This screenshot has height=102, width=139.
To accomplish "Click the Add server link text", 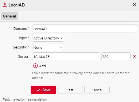I will (43, 66).
